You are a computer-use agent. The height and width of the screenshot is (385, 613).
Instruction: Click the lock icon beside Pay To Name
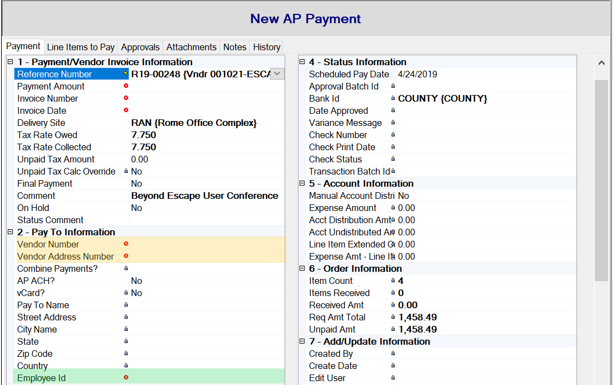(126, 304)
